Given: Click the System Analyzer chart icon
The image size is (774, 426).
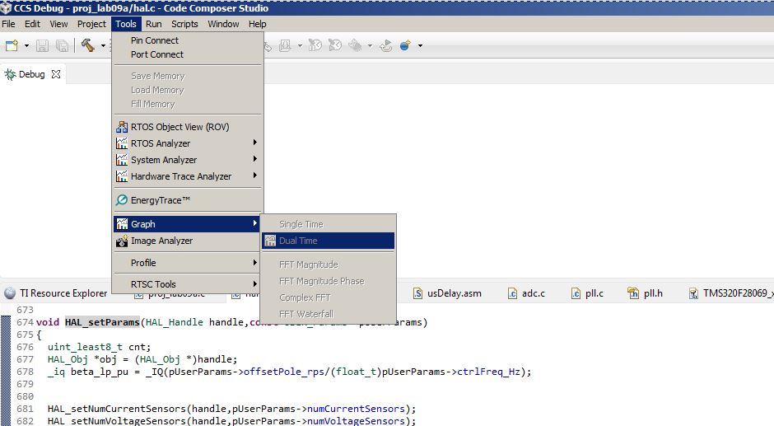Looking at the screenshot, I should (121, 160).
